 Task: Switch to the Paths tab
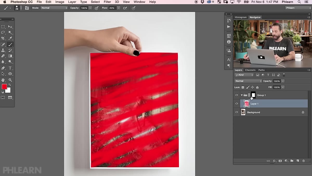tap(262, 70)
